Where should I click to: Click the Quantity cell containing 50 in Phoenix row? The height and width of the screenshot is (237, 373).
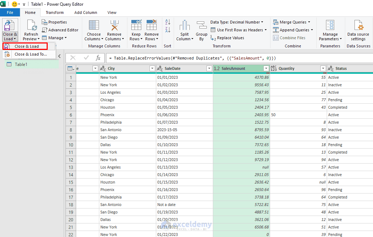298,115
